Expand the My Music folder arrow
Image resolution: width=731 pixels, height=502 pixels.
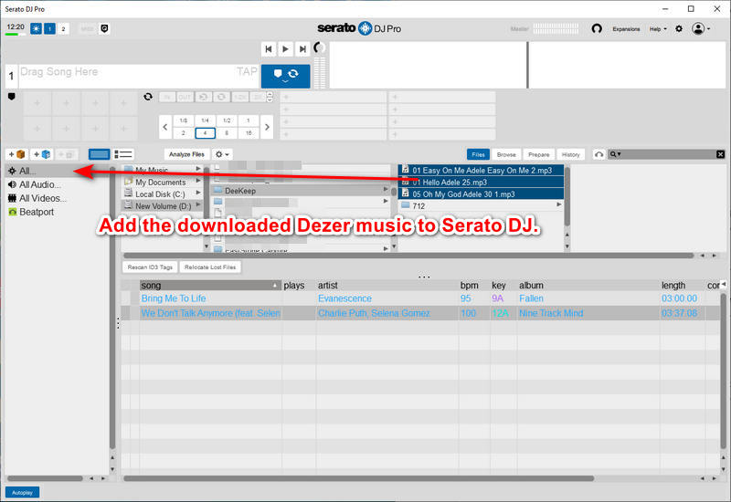198,169
